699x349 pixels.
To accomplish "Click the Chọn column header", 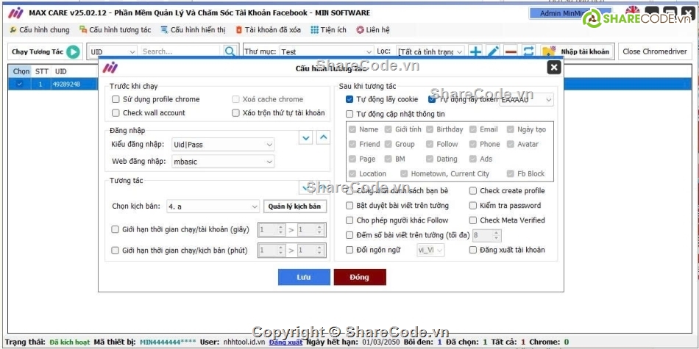I will tap(21, 71).
